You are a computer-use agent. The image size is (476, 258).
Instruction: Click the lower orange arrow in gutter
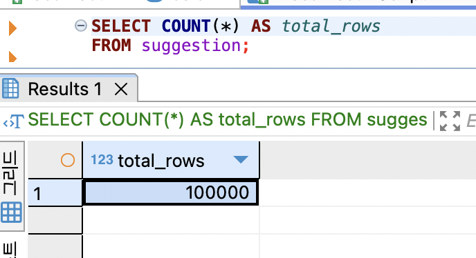(x=12, y=57)
